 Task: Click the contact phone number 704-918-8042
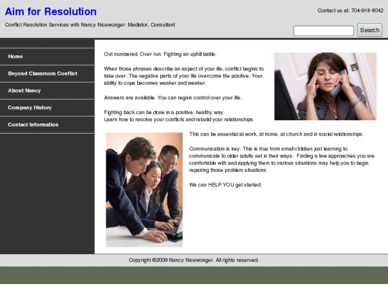click(x=367, y=10)
